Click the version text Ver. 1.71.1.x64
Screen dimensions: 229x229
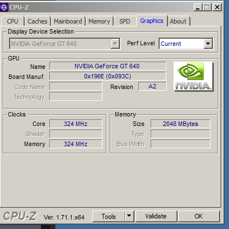pos(64,217)
